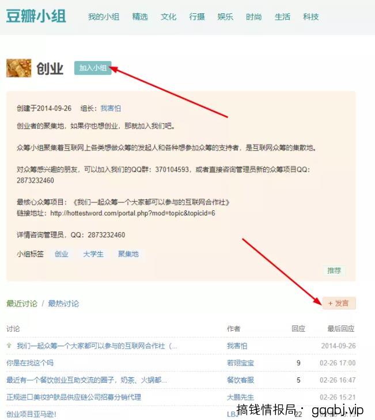
Task: Click the reply count 9 cell
Action: [298, 363]
